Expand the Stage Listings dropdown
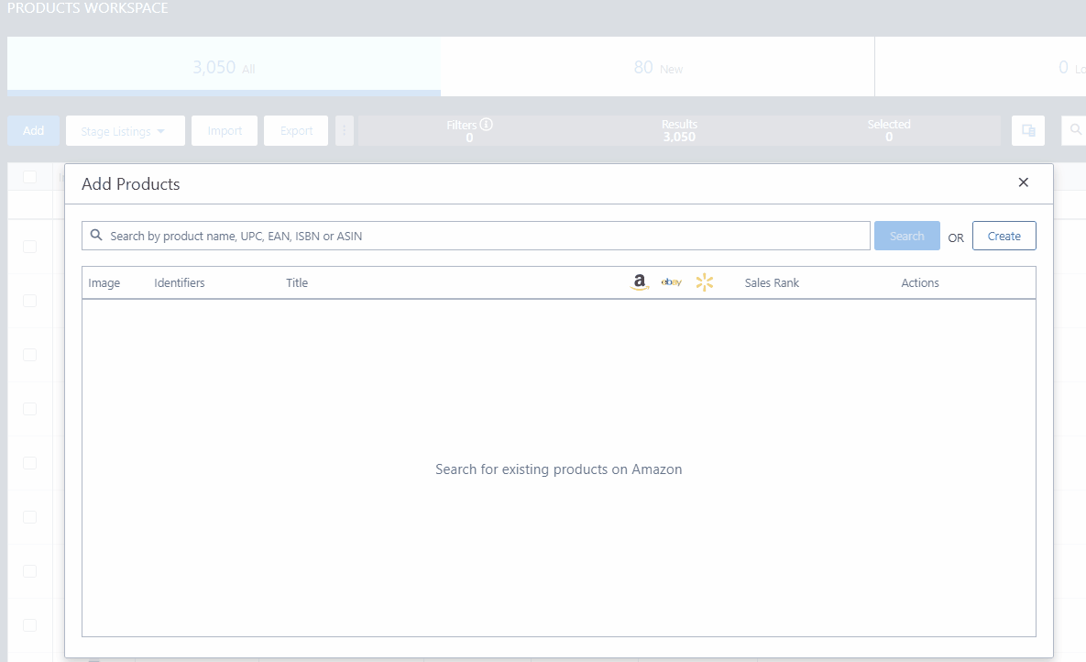 pyautogui.click(x=125, y=130)
